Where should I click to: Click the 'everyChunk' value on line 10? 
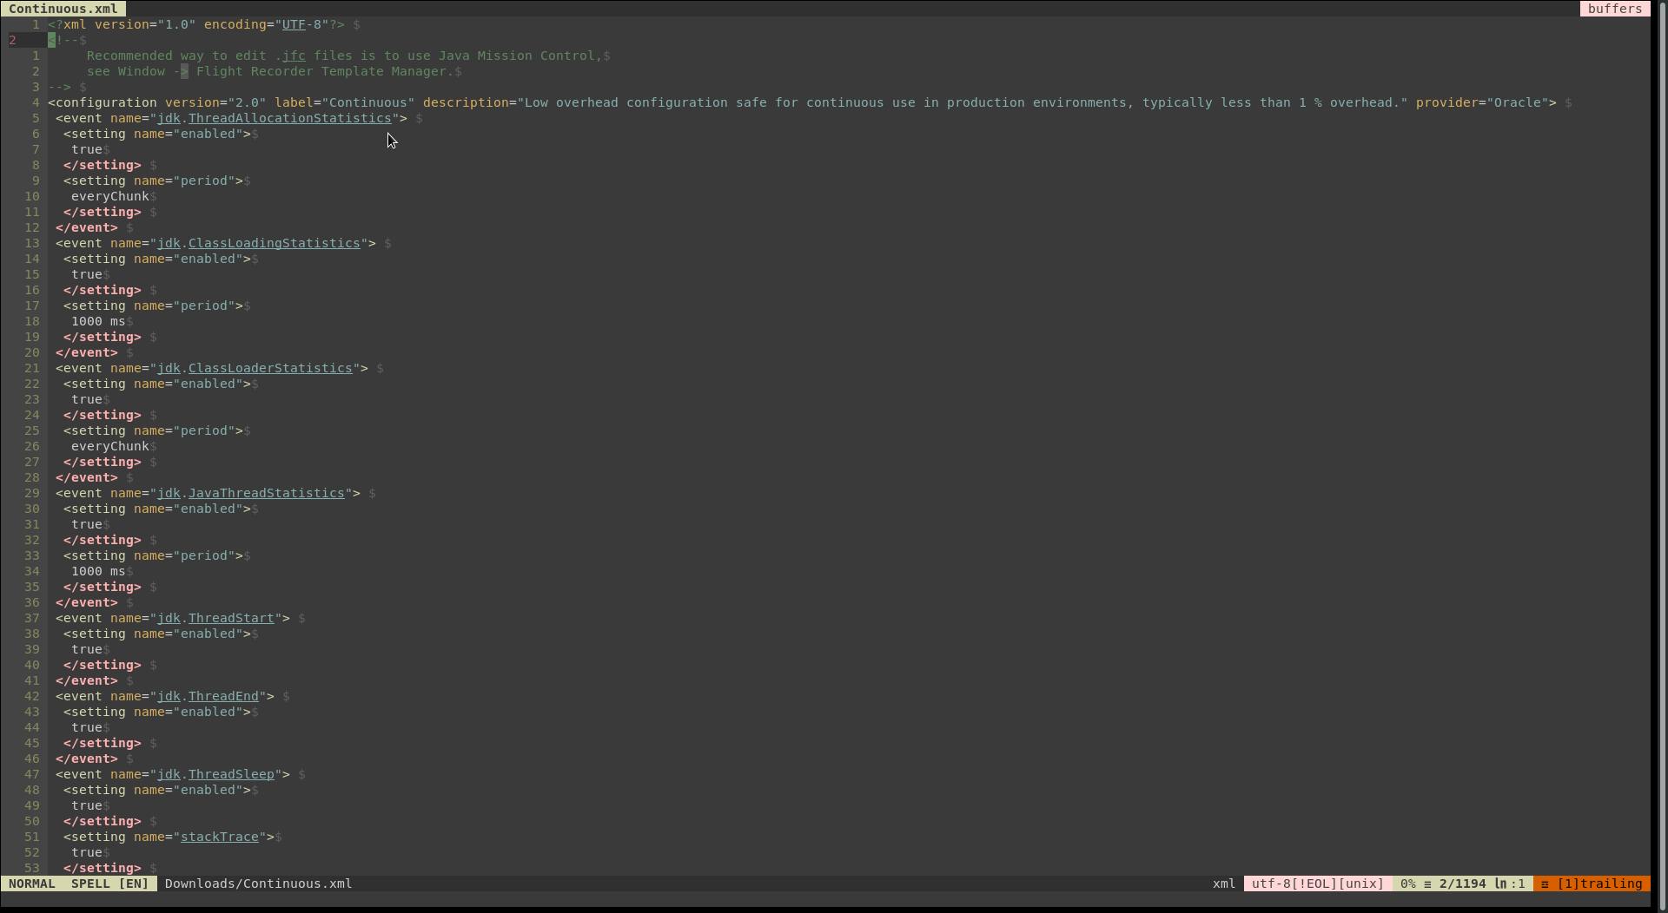coord(110,196)
